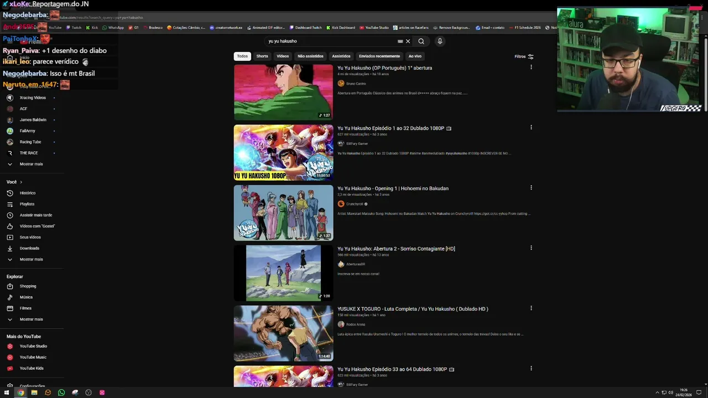
Task: Open the F1 Schedule 2026 bookmark
Action: (x=524, y=27)
